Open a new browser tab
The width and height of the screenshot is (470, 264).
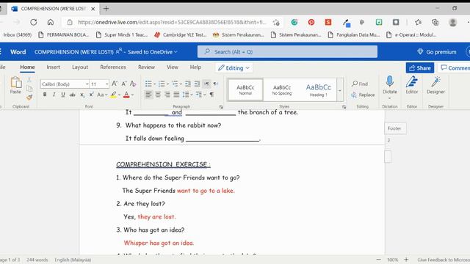(106, 9)
